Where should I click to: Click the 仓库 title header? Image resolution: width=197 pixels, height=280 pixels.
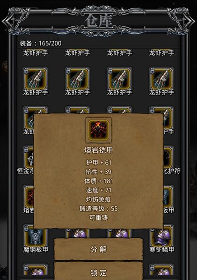point(98,22)
